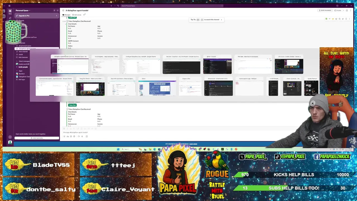The image size is (357, 201).
Task: Switch to the Cloud Run Google Cloud thumbnail
Action: tap(181, 65)
